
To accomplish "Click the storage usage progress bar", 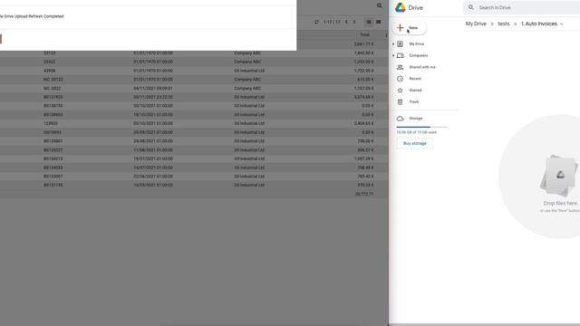I will pyautogui.click(x=421, y=127).
